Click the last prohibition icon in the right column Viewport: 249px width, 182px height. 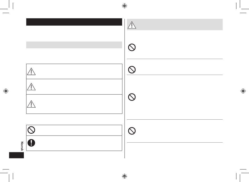(x=132, y=131)
